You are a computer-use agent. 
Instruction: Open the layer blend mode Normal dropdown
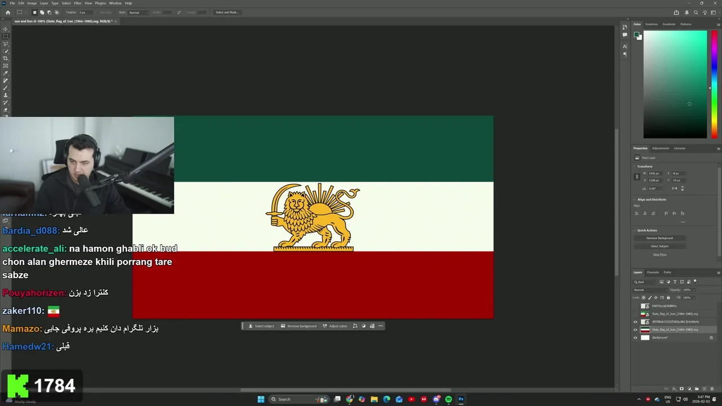point(650,290)
